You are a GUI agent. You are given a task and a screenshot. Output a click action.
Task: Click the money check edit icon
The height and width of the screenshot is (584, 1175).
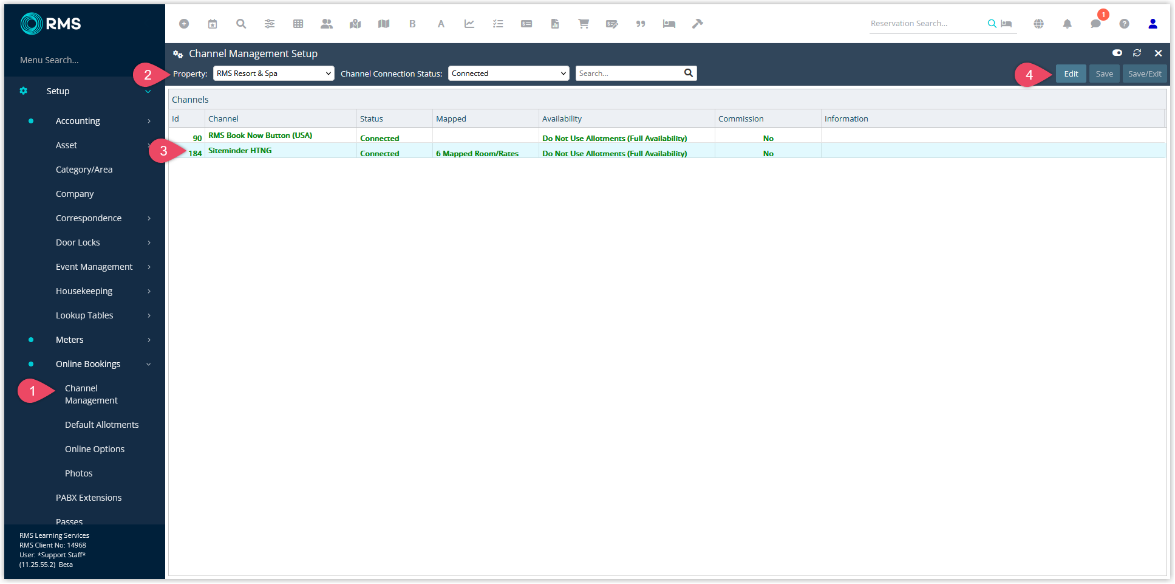pyautogui.click(x=612, y=24)
